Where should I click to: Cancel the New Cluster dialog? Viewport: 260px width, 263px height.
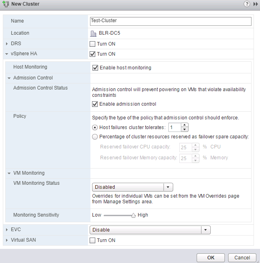(x=242, y=257)
